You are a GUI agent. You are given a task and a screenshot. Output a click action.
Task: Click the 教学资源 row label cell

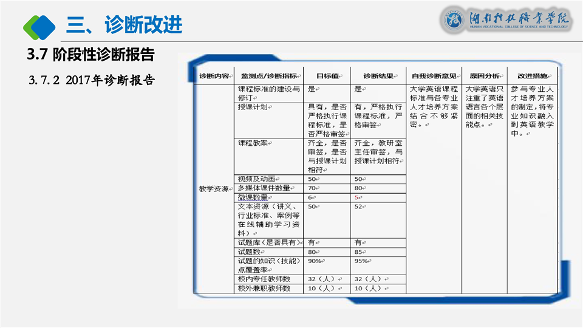click(x=214, y=189)
